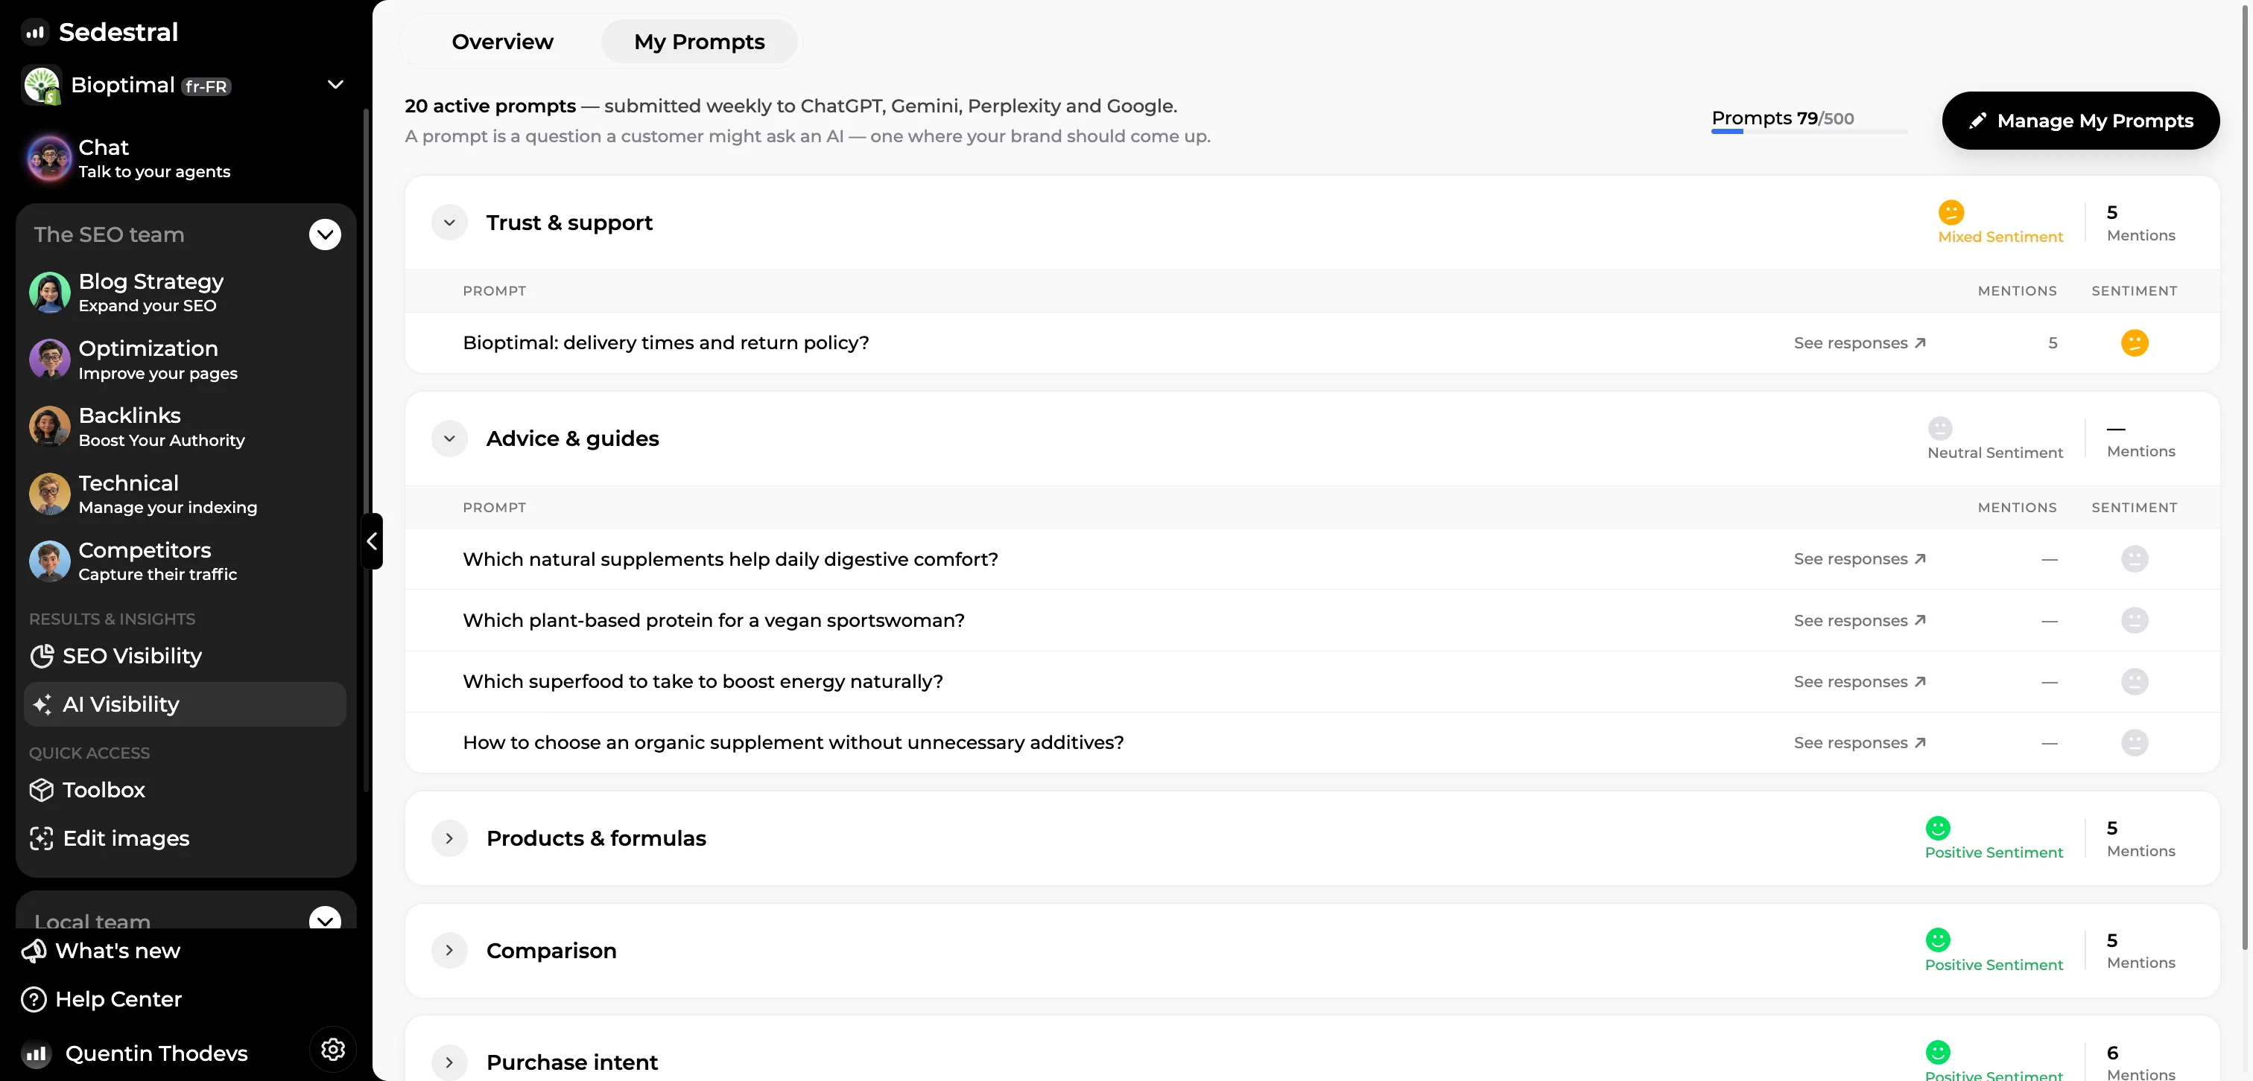See responses for delivery times prompt

(1860, 343)
